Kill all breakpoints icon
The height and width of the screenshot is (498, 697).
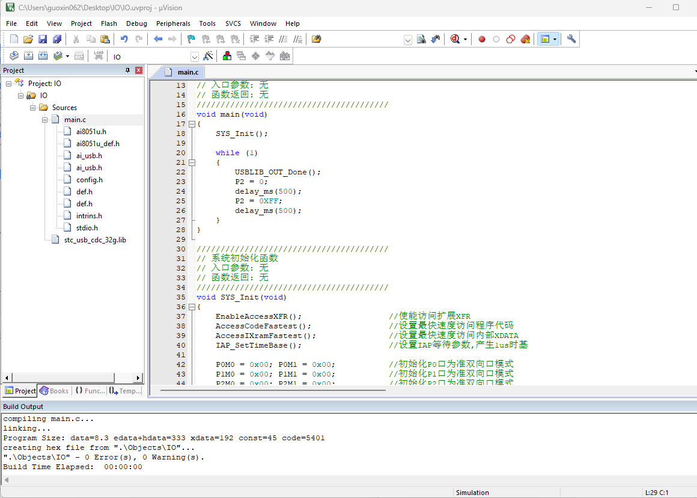click(525, 39)
